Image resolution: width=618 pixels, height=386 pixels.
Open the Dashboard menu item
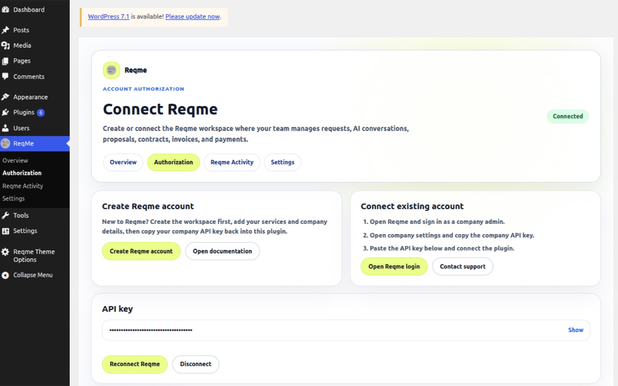click(x=35, y=9)
